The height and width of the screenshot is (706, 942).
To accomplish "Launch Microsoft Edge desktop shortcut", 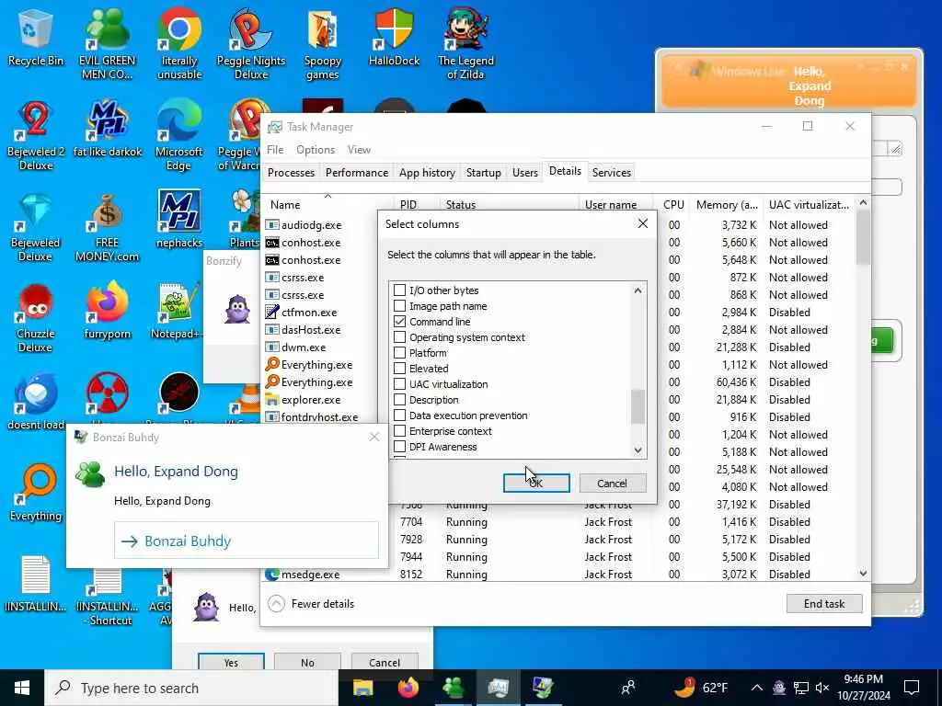I will 179,136.
